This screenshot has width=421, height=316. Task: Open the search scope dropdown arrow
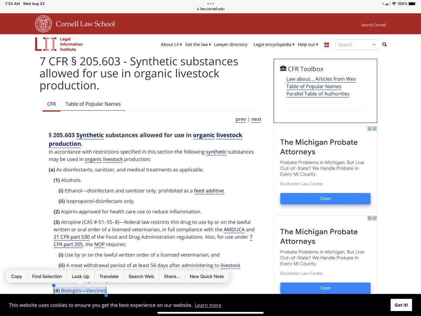374,45
